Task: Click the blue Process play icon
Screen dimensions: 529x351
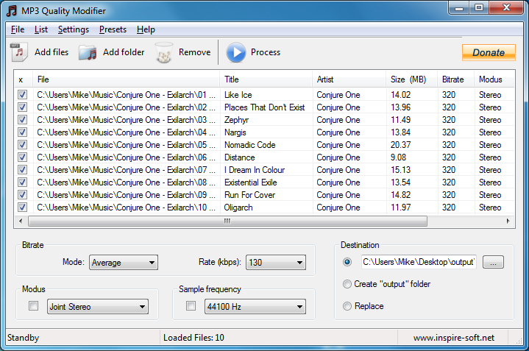Action: pyautogui.click(x=236, y=52)
